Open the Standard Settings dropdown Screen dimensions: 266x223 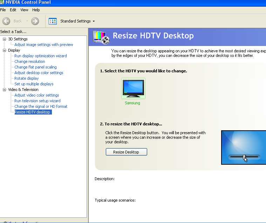[94, 21]
